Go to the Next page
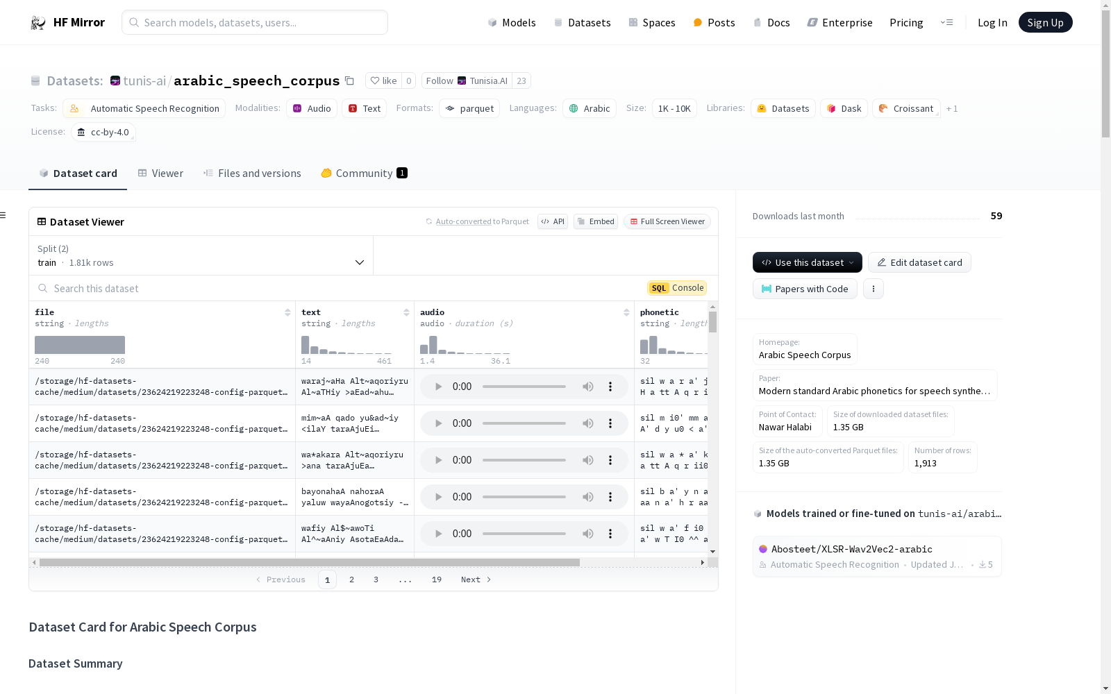This screenshot has width=1111, height=694. coord(476,579)
